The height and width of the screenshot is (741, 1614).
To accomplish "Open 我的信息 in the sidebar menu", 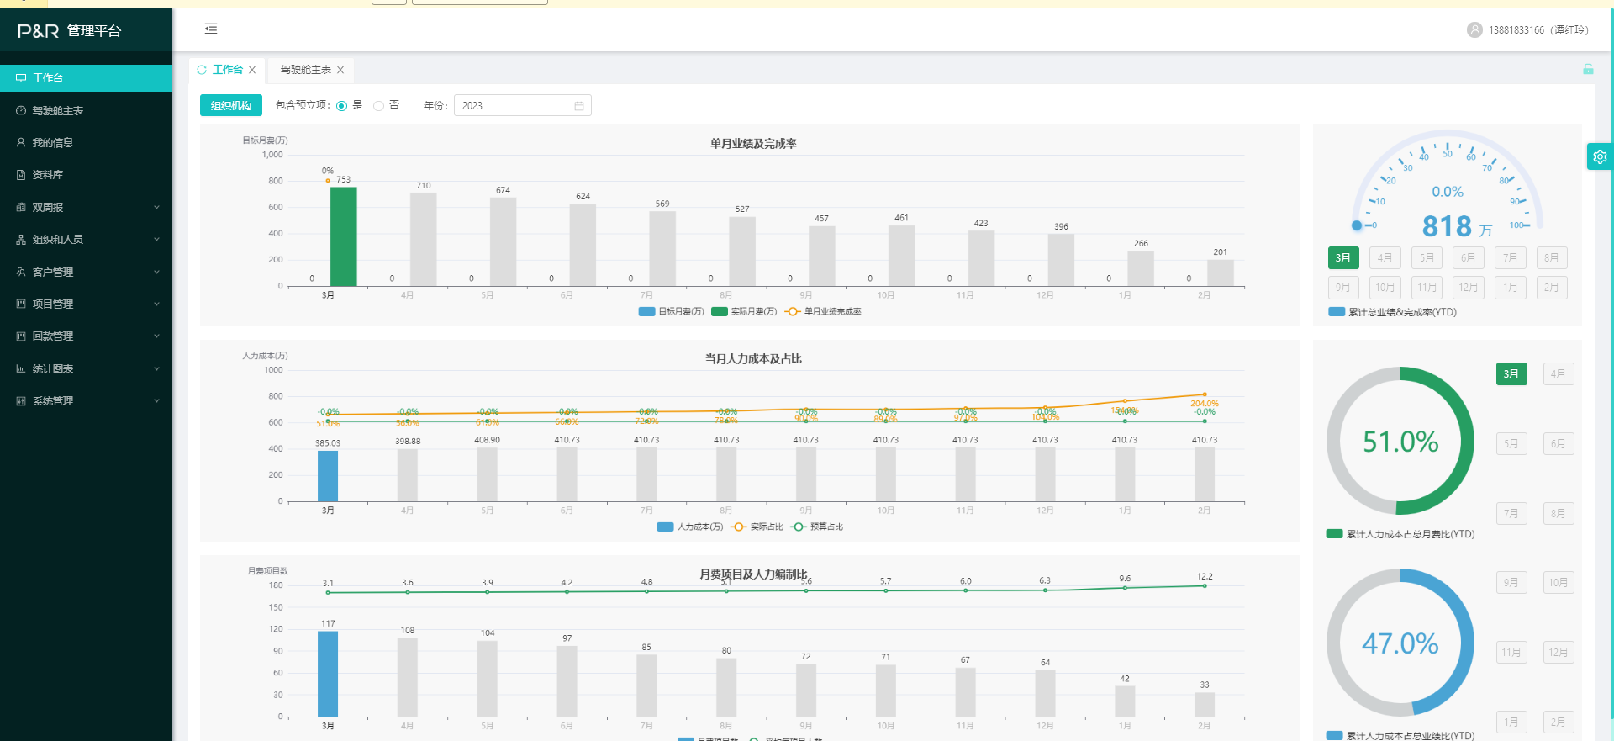I will (x=86, y=143).
